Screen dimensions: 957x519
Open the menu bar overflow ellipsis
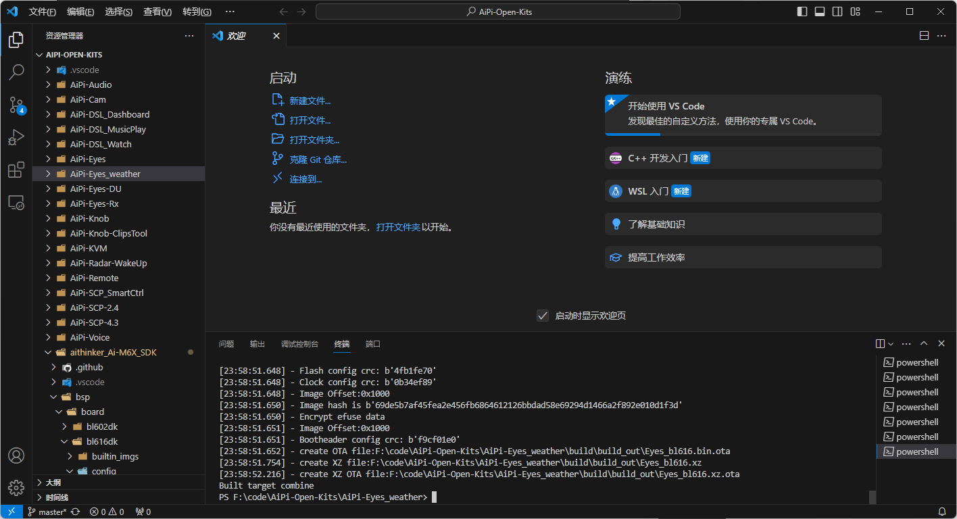click(x=230, y=11)
